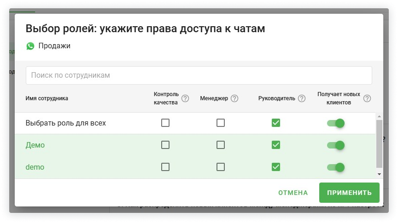The height and width of the screenshot is (223, 398).
Task: Check Контроль качества for all employees
Action: (x=165, y=123)
